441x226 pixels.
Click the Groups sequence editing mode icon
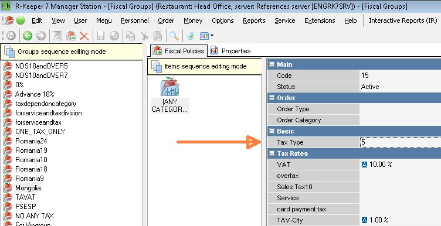(9, 52)
